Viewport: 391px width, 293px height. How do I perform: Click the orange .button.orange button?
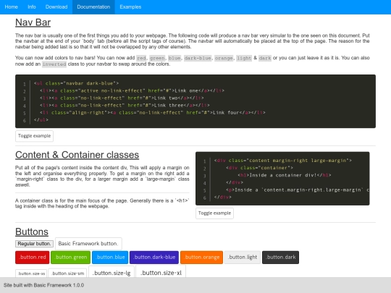pyautogui.click(x=201, y=257)
